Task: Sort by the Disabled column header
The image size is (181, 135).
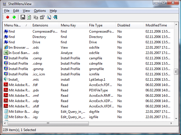Action: click(130, 25)
